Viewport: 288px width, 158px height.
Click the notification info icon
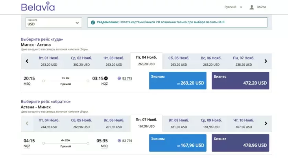tap(93, 22)
